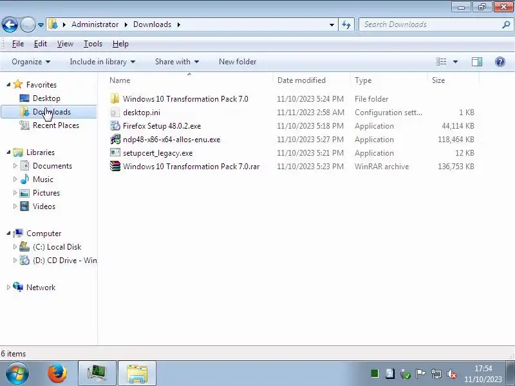Select the desktop.ini file icon

click(115, 112)
